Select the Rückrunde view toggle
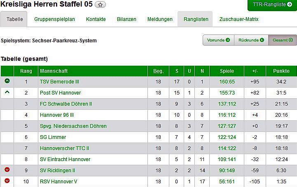This screenshot has width=297, height=187. [251, 40]
